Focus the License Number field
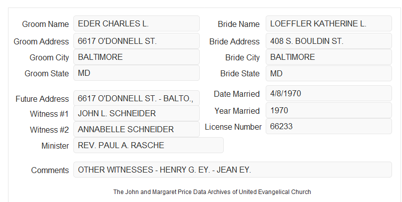Screen dimensions: 402x202 pos(329,126)
